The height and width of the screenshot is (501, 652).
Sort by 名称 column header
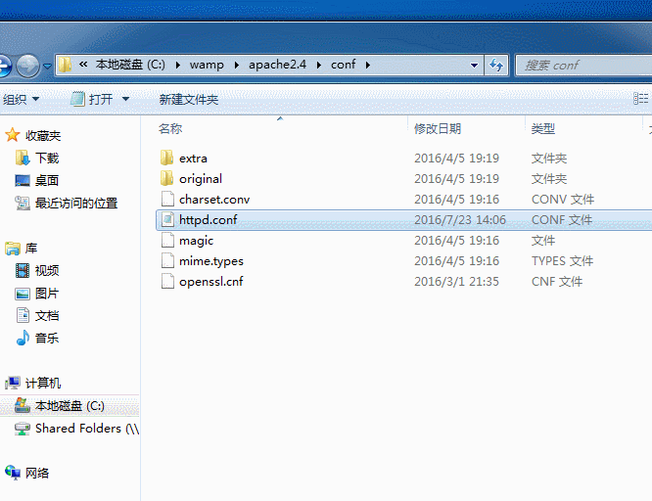170,128
